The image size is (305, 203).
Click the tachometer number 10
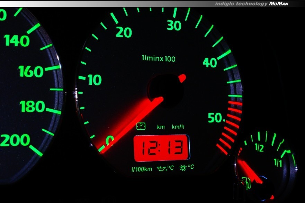click(x=95, y=80)
